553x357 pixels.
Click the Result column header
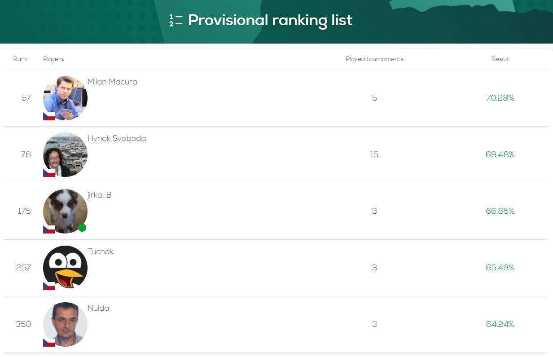[x=500, y=59]
